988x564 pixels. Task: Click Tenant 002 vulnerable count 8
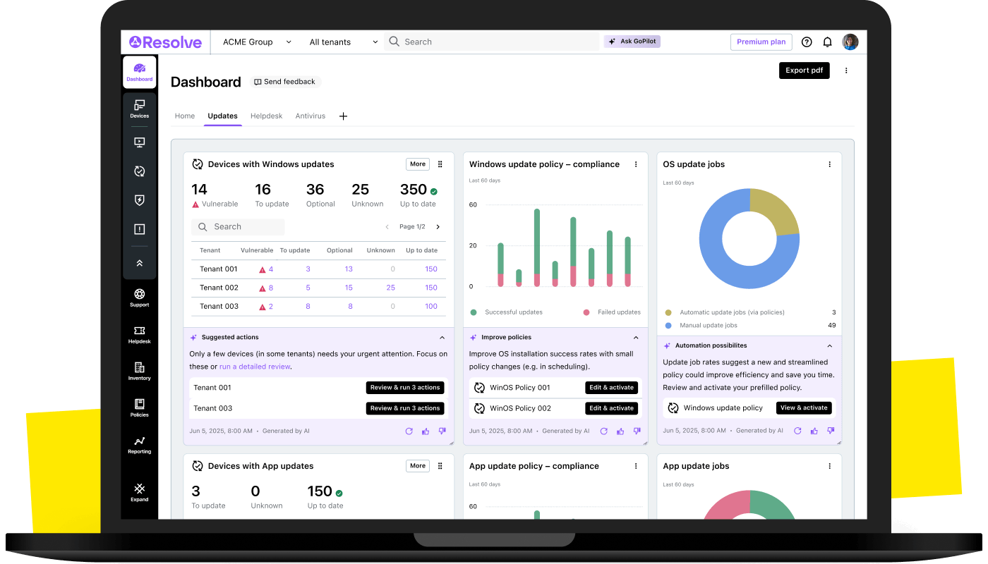[271, 288]
